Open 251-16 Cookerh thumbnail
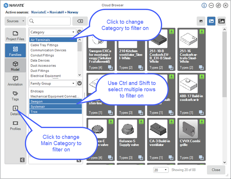This screenshot has width=231, height=179. coord(188,39)
